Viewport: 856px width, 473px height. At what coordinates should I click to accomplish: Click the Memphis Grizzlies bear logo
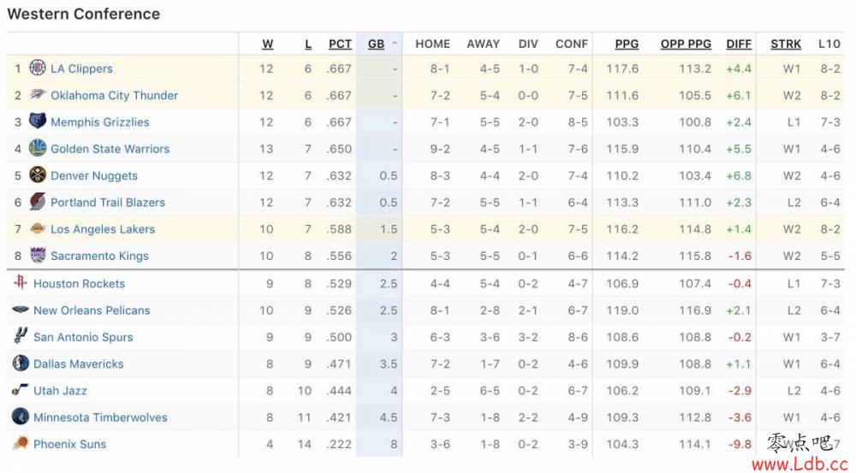tap(37, 121)
